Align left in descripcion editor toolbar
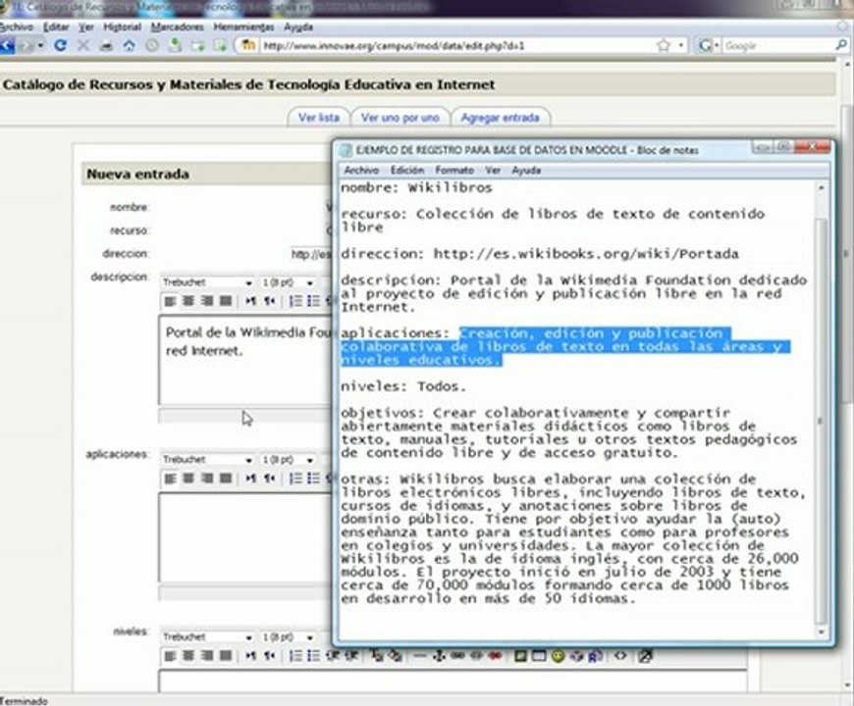This screenshot has height=706, width=854. pyautogui.click(x=171, y=301)
